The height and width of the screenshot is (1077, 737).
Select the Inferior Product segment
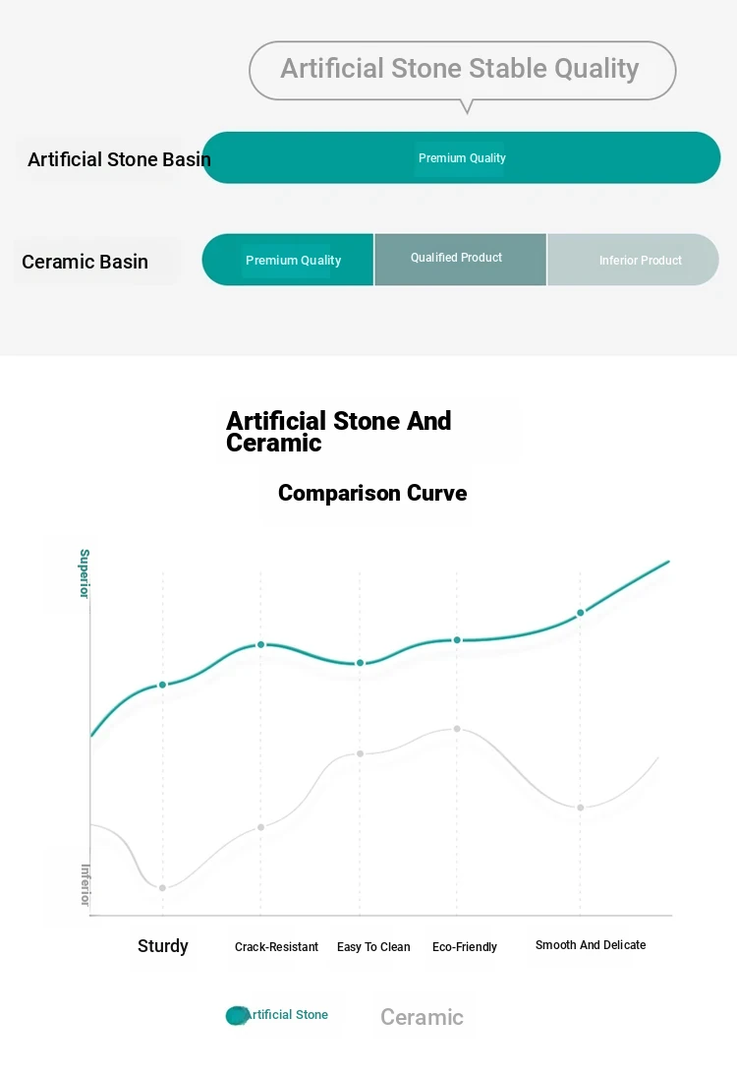(x=633, y=260)
